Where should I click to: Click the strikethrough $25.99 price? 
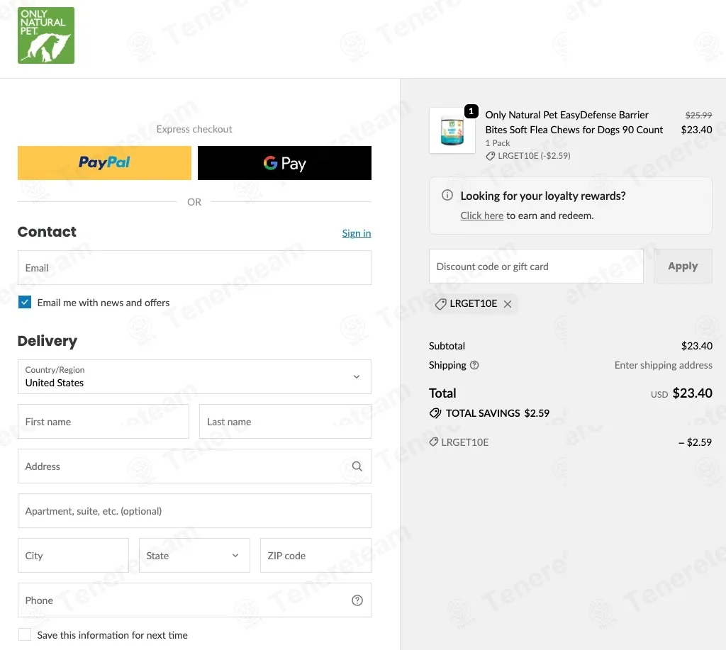(698, 115)
